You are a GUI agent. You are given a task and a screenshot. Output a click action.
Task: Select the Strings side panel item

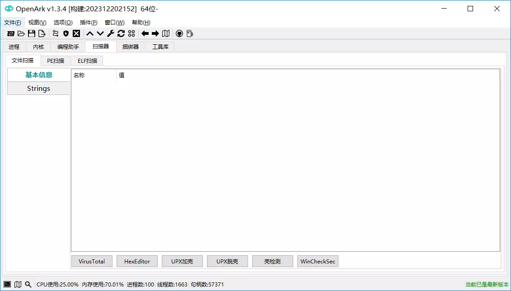click(x=39, y=89)
